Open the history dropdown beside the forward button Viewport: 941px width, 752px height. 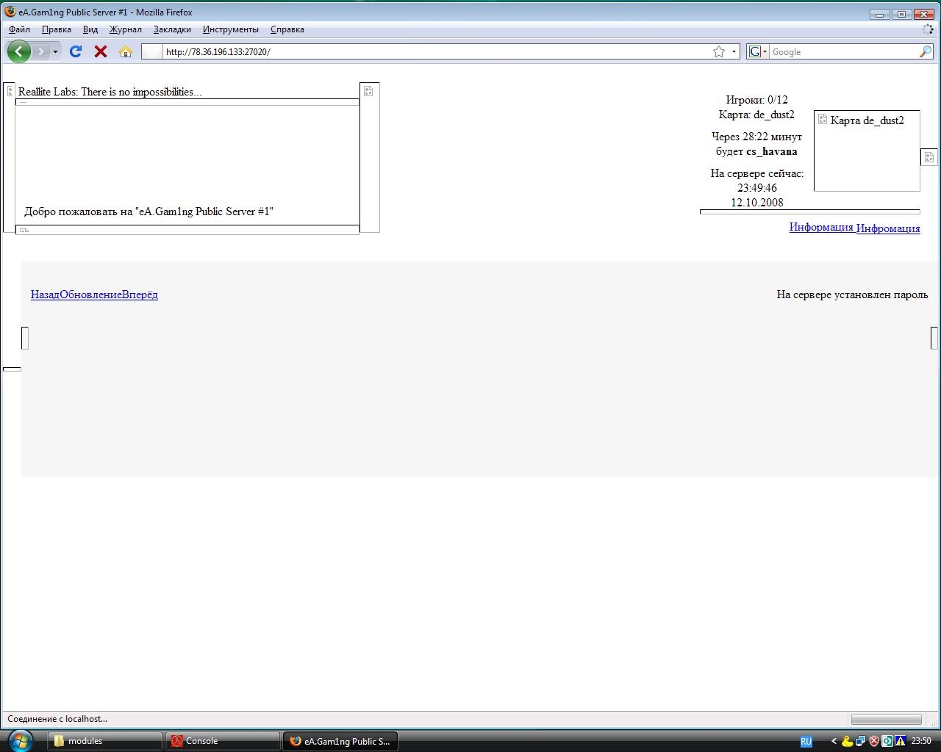55,51
